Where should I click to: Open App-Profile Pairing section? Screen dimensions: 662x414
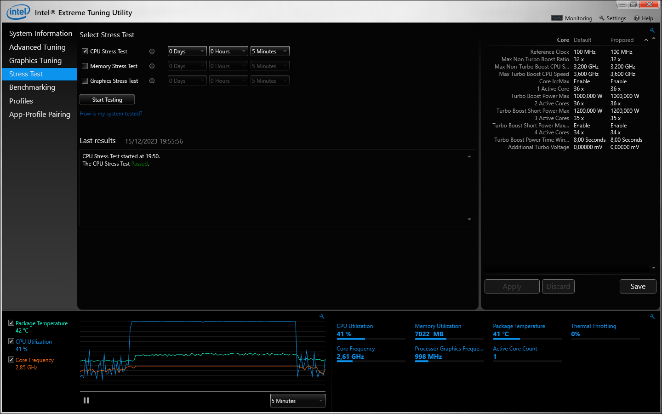(x=40, y=115)
